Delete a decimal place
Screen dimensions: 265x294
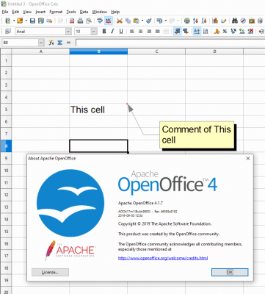coord(250,31)
